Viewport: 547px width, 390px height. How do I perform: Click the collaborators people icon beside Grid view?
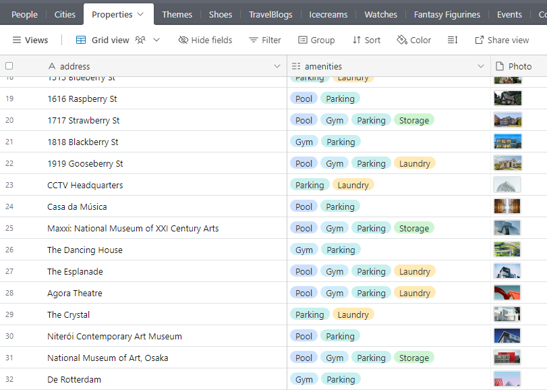click(x=140, y=40)
